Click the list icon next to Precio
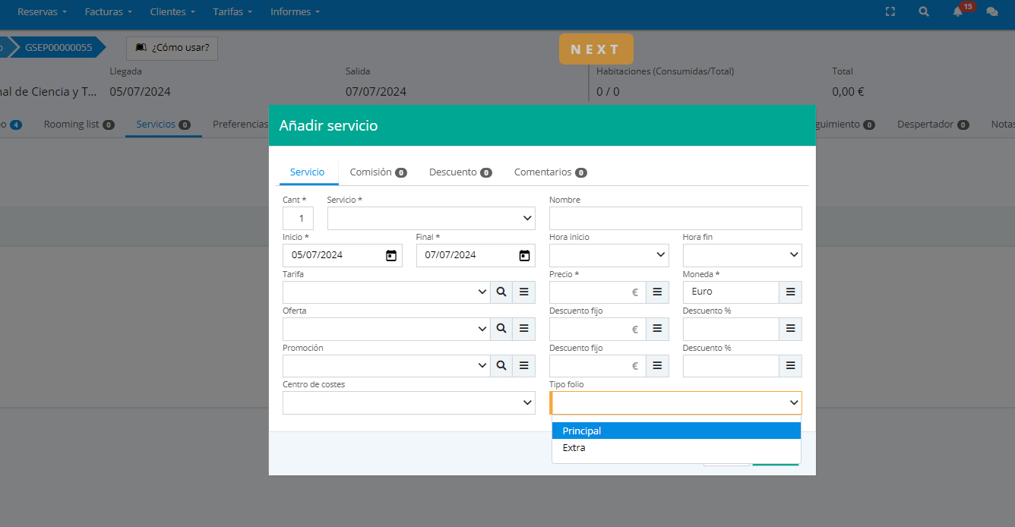Image resolution: width=1015 pixels, height=527 pixels. (657, 292)
